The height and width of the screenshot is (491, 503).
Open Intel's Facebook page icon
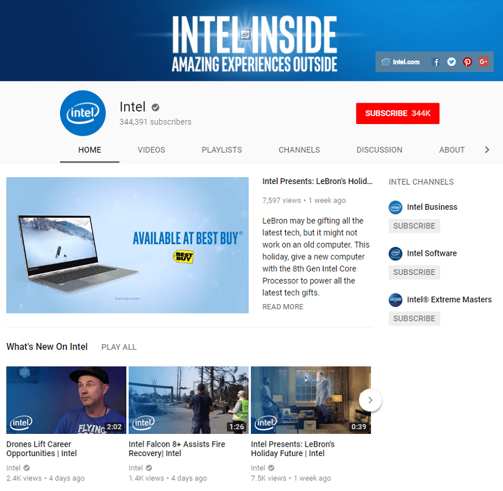(435, 61)
